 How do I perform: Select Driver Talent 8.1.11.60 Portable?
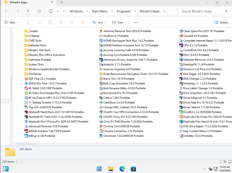tap(200, 107)
